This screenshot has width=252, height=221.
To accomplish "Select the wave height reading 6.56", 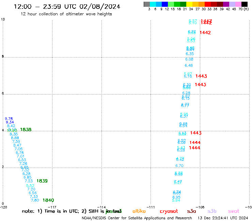I will pos(33,193).
